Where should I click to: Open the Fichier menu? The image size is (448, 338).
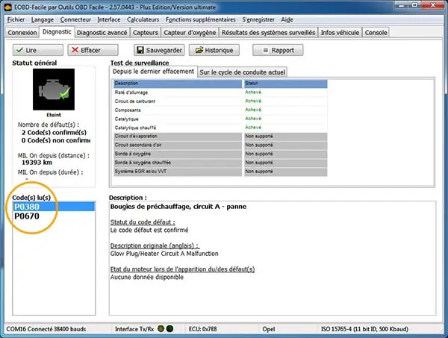[x=15, y=19]
